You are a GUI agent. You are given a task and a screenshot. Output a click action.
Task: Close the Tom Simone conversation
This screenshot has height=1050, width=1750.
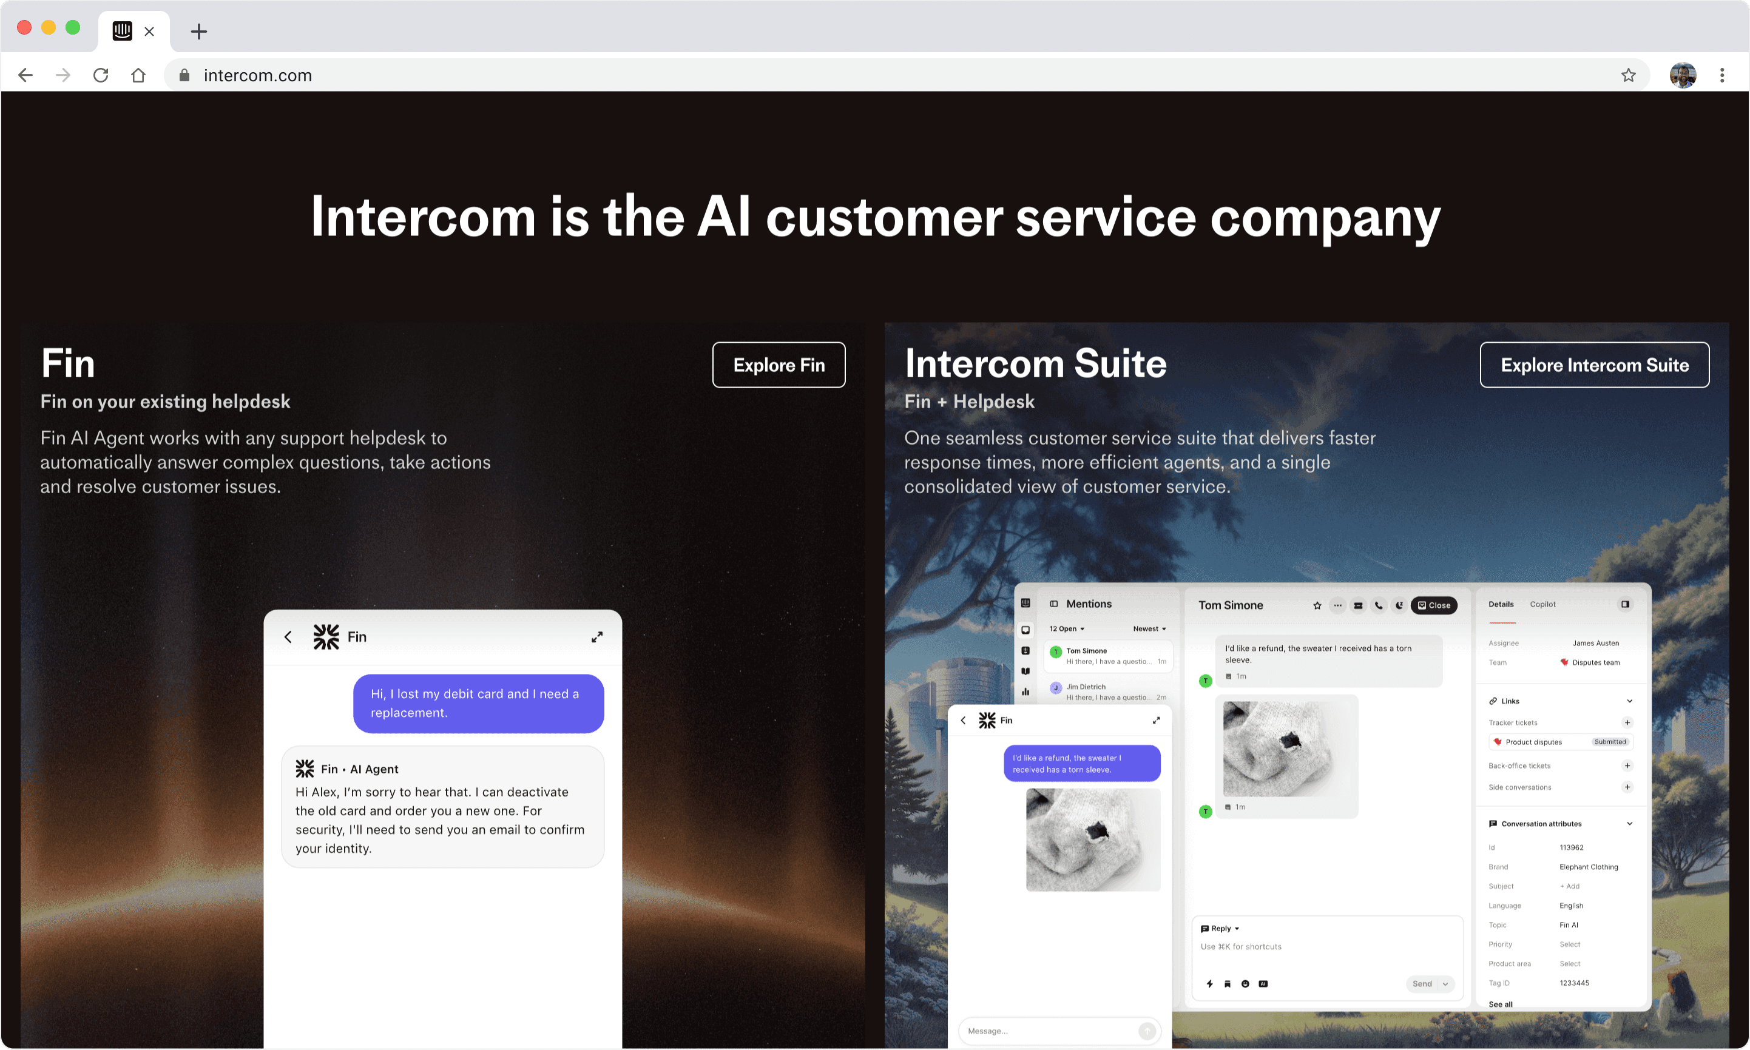1434,605
